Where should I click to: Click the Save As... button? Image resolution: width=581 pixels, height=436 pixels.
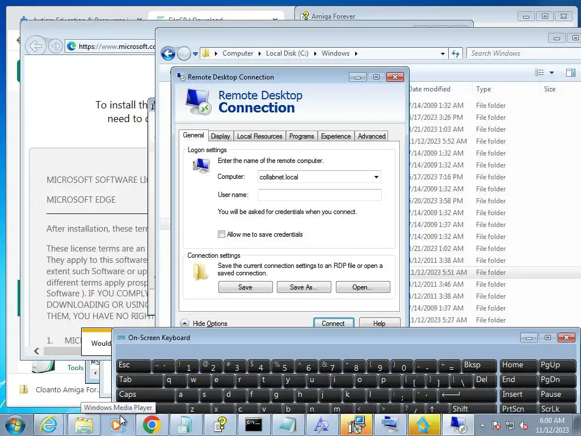click(304, 287)
